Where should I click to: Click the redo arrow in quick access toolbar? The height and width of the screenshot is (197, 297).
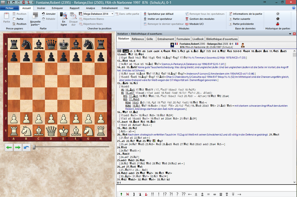point(18,3)
